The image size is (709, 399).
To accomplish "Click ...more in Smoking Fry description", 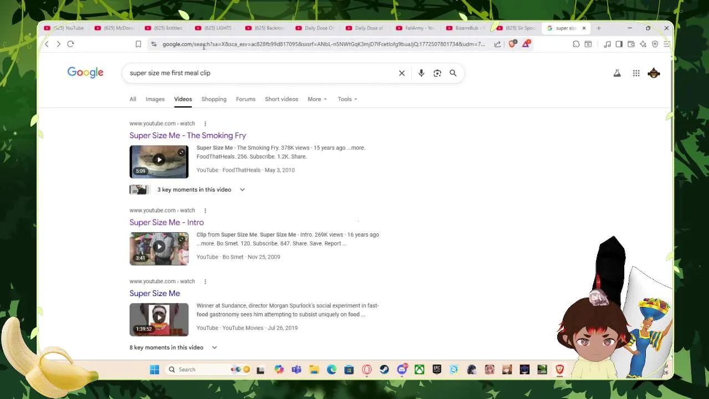I will point(356,148).
